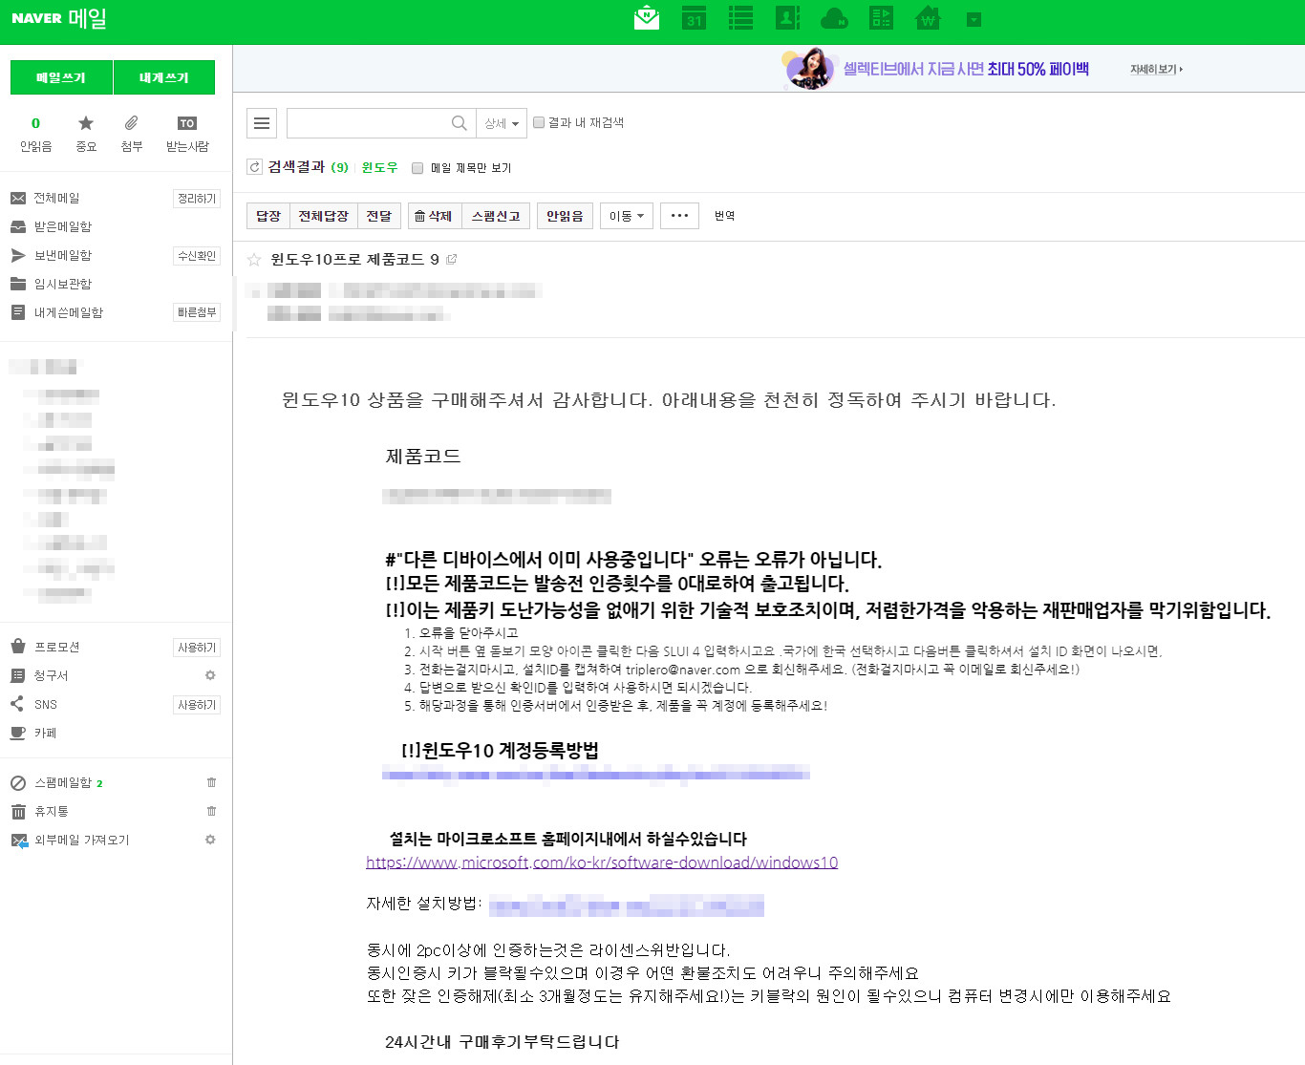Open the 카페 item in sidebar
The width and height of the screenshot is (1305, 1065).
[x=45, y=733]
